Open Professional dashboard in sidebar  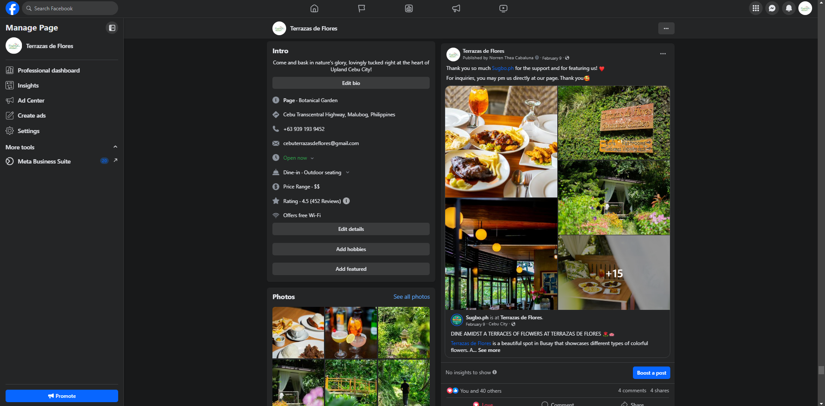(62, 70)
